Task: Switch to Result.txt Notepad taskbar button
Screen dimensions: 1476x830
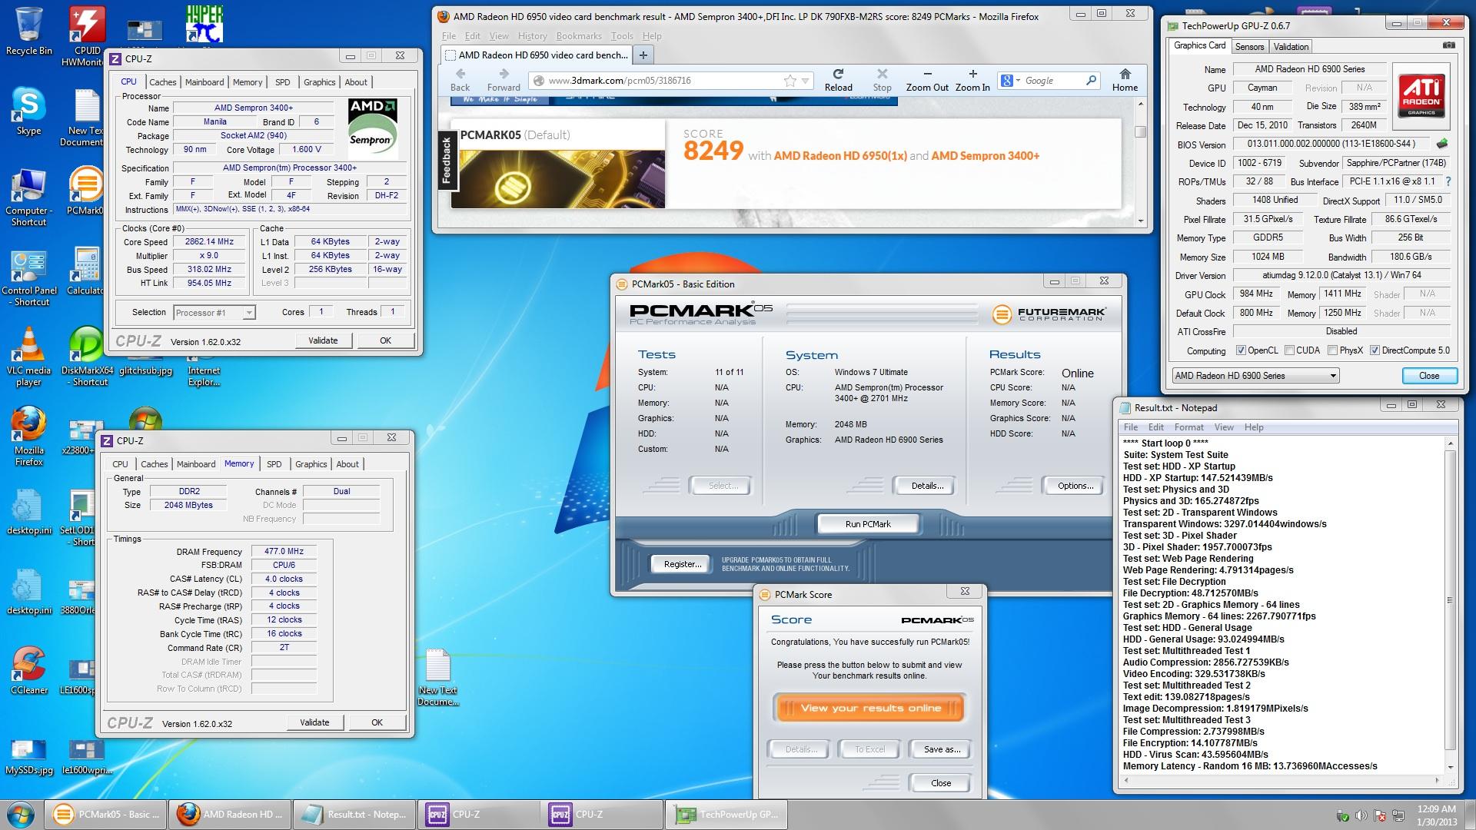Action: click(x=354, y=815)
